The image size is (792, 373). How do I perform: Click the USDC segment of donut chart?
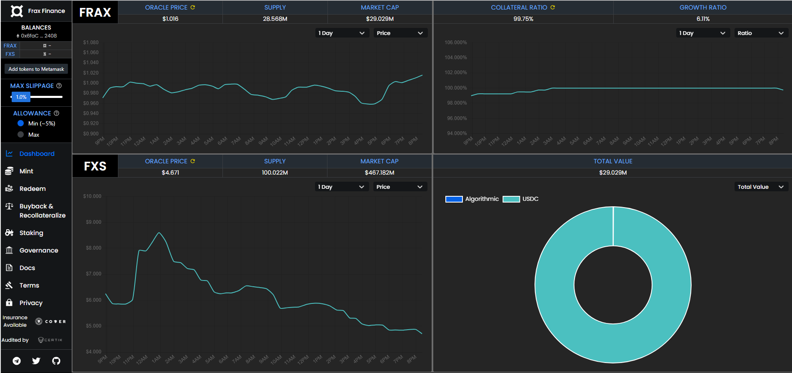coord(554,285)
